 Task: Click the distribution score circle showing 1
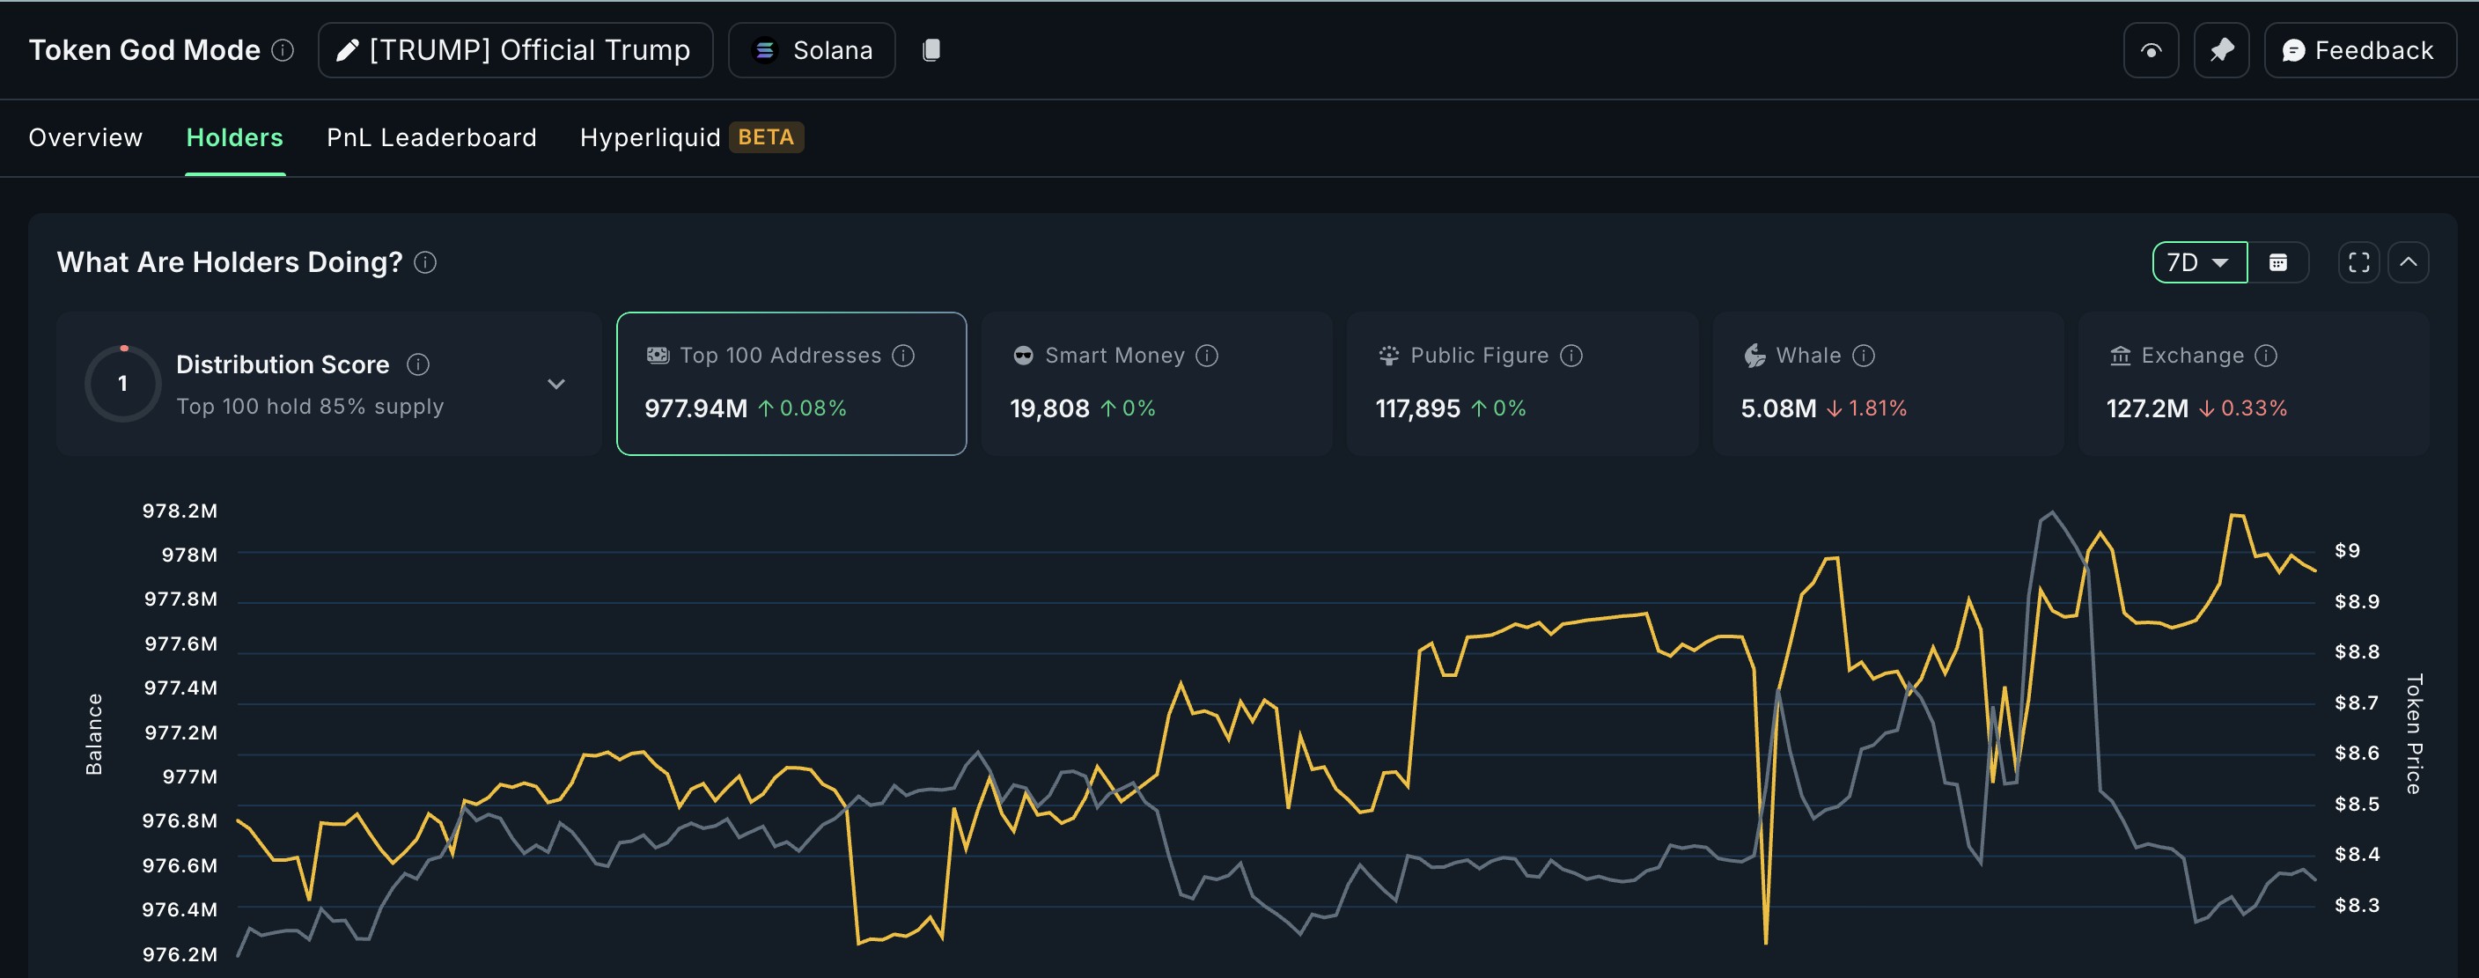click(123, 383)
